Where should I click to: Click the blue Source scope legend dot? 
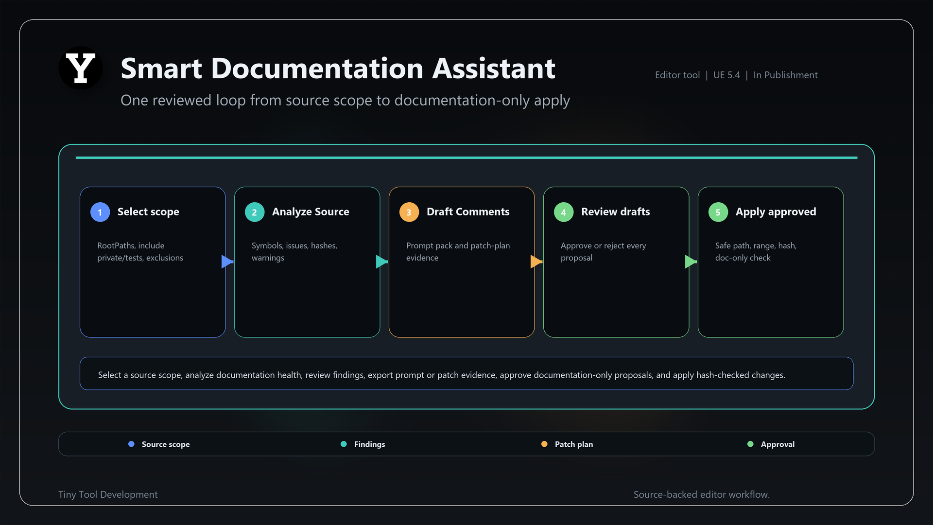coord(131,444)
